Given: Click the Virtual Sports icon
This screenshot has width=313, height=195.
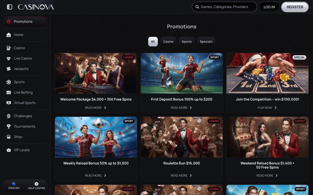Looking at the screenshot, I should pyautogui.click(x=9, y=103).
